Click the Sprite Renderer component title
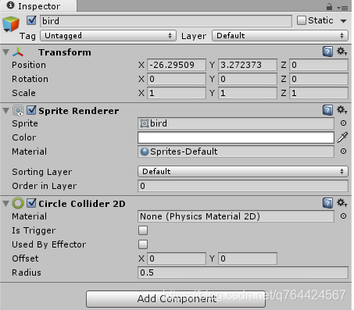The height and width of the screenshot is (310, 354). point(79,111)
